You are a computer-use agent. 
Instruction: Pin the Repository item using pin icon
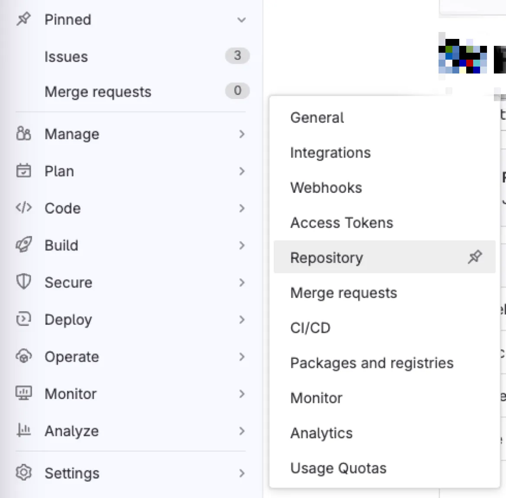[x=475, y=257]
